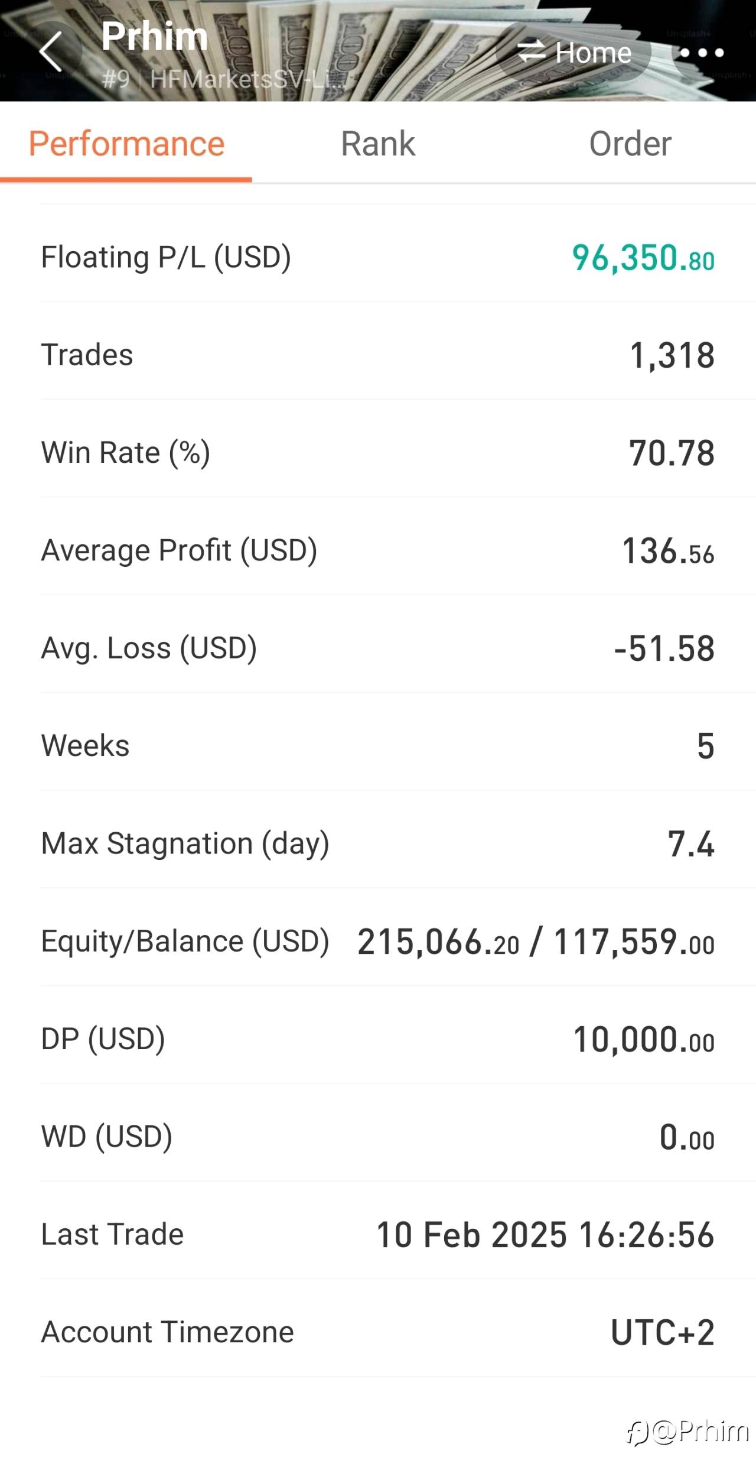Click the Avg. Loss (USD) row
This screenshot has height=1470, width=756.
coord(378,648)
